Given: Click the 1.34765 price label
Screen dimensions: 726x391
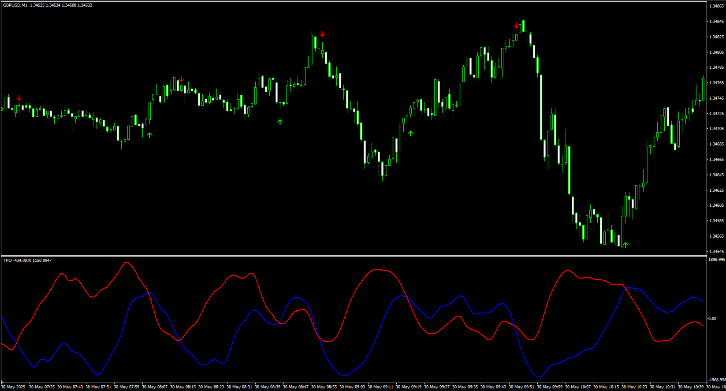Looking at the screenshot, I should [716, 83].
